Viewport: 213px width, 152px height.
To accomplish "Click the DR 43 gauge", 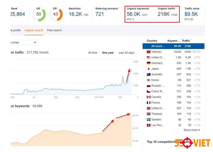I will [x=55, y=14].
